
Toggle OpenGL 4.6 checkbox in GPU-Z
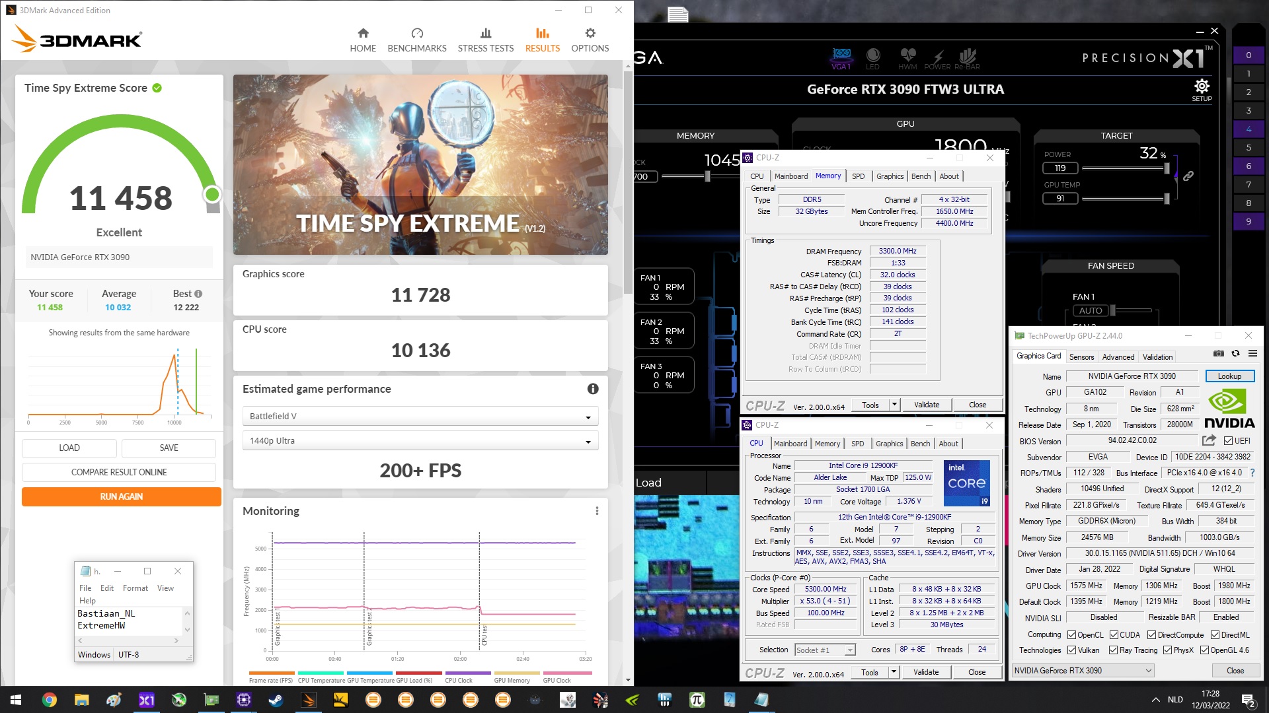click(x=1204, y=650)
